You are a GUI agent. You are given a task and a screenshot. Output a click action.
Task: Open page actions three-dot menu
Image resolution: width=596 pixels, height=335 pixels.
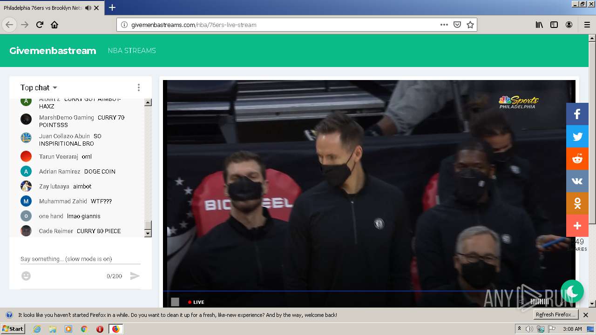point(444,25)
